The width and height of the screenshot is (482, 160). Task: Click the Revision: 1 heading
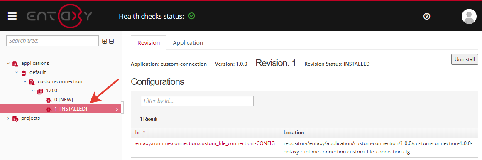pos(276,63)
